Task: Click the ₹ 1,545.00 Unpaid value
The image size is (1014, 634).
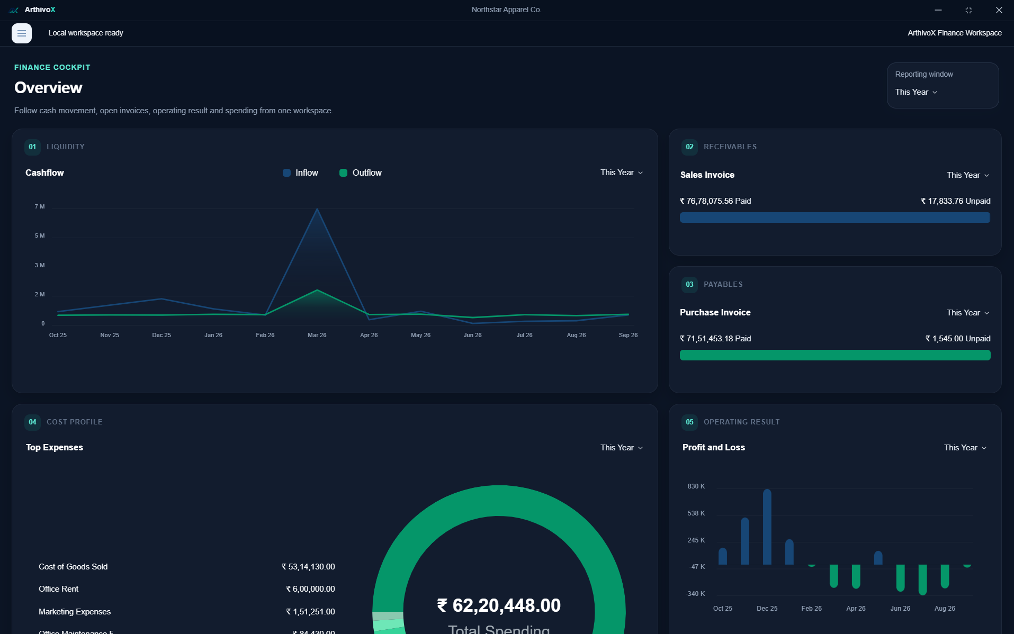Action: pos(957,339)
